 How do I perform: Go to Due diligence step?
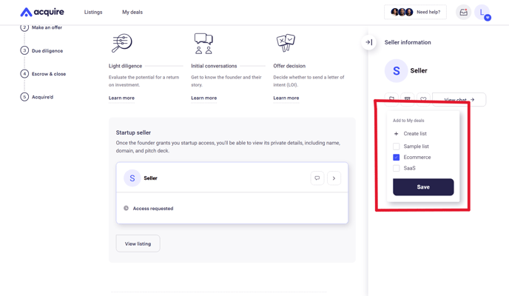[47, 50]
